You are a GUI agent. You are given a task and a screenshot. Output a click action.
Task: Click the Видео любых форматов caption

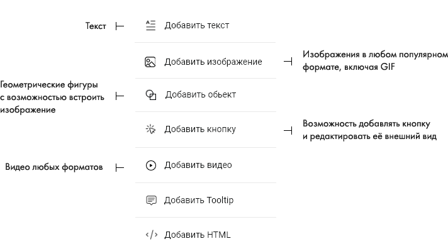click(x=54, y=167)
